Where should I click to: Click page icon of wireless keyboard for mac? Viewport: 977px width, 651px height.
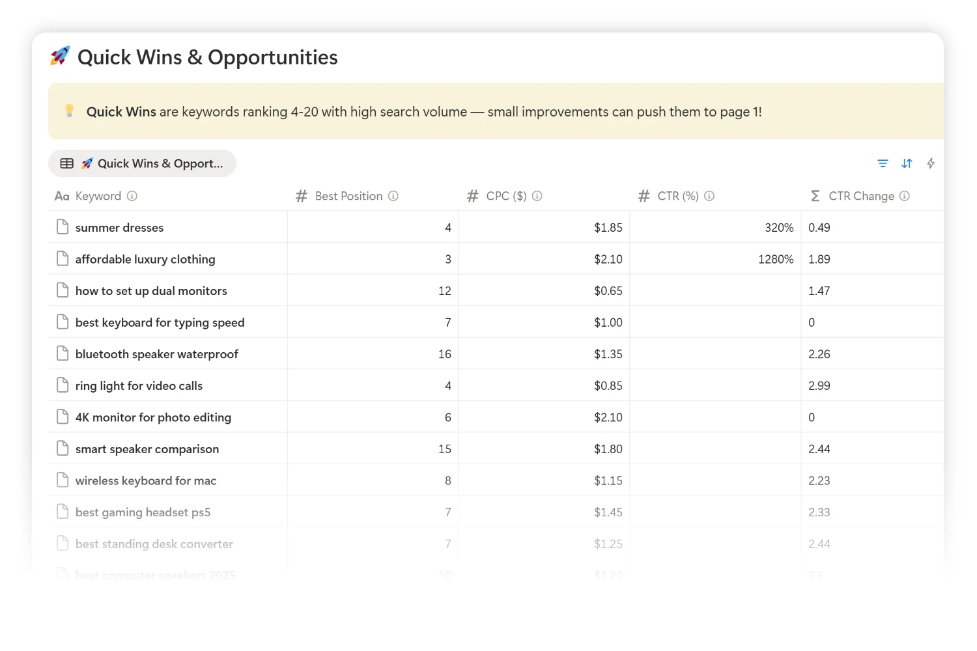coord(63,480)
